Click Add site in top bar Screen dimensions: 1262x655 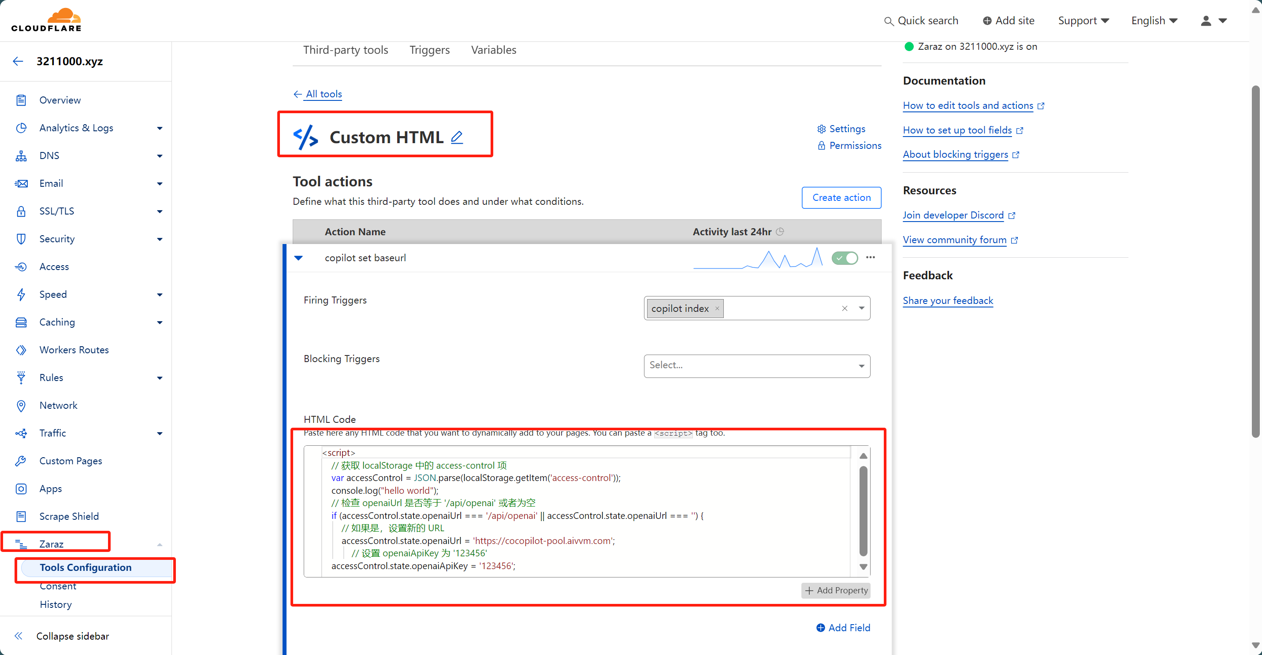(x=1008, y=21)
